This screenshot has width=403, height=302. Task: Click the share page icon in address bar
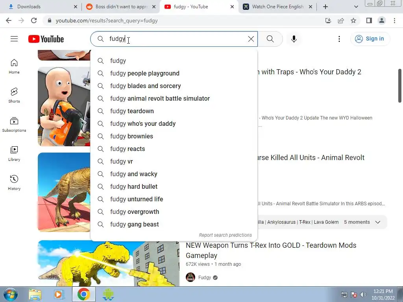pyautogui.click(x=341, y=20)
